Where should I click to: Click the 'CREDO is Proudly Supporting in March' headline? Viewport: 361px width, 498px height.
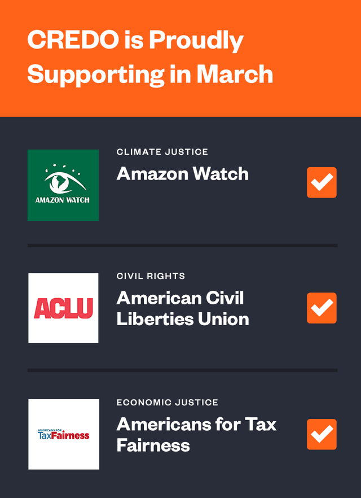[x=150, y=58]
